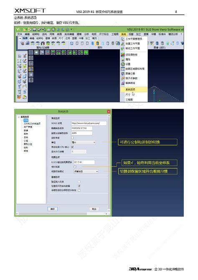The image size is (198, 280).
Task: Click the horizontal scrollbar right arrow in dialog
Action: coord(106,214)
